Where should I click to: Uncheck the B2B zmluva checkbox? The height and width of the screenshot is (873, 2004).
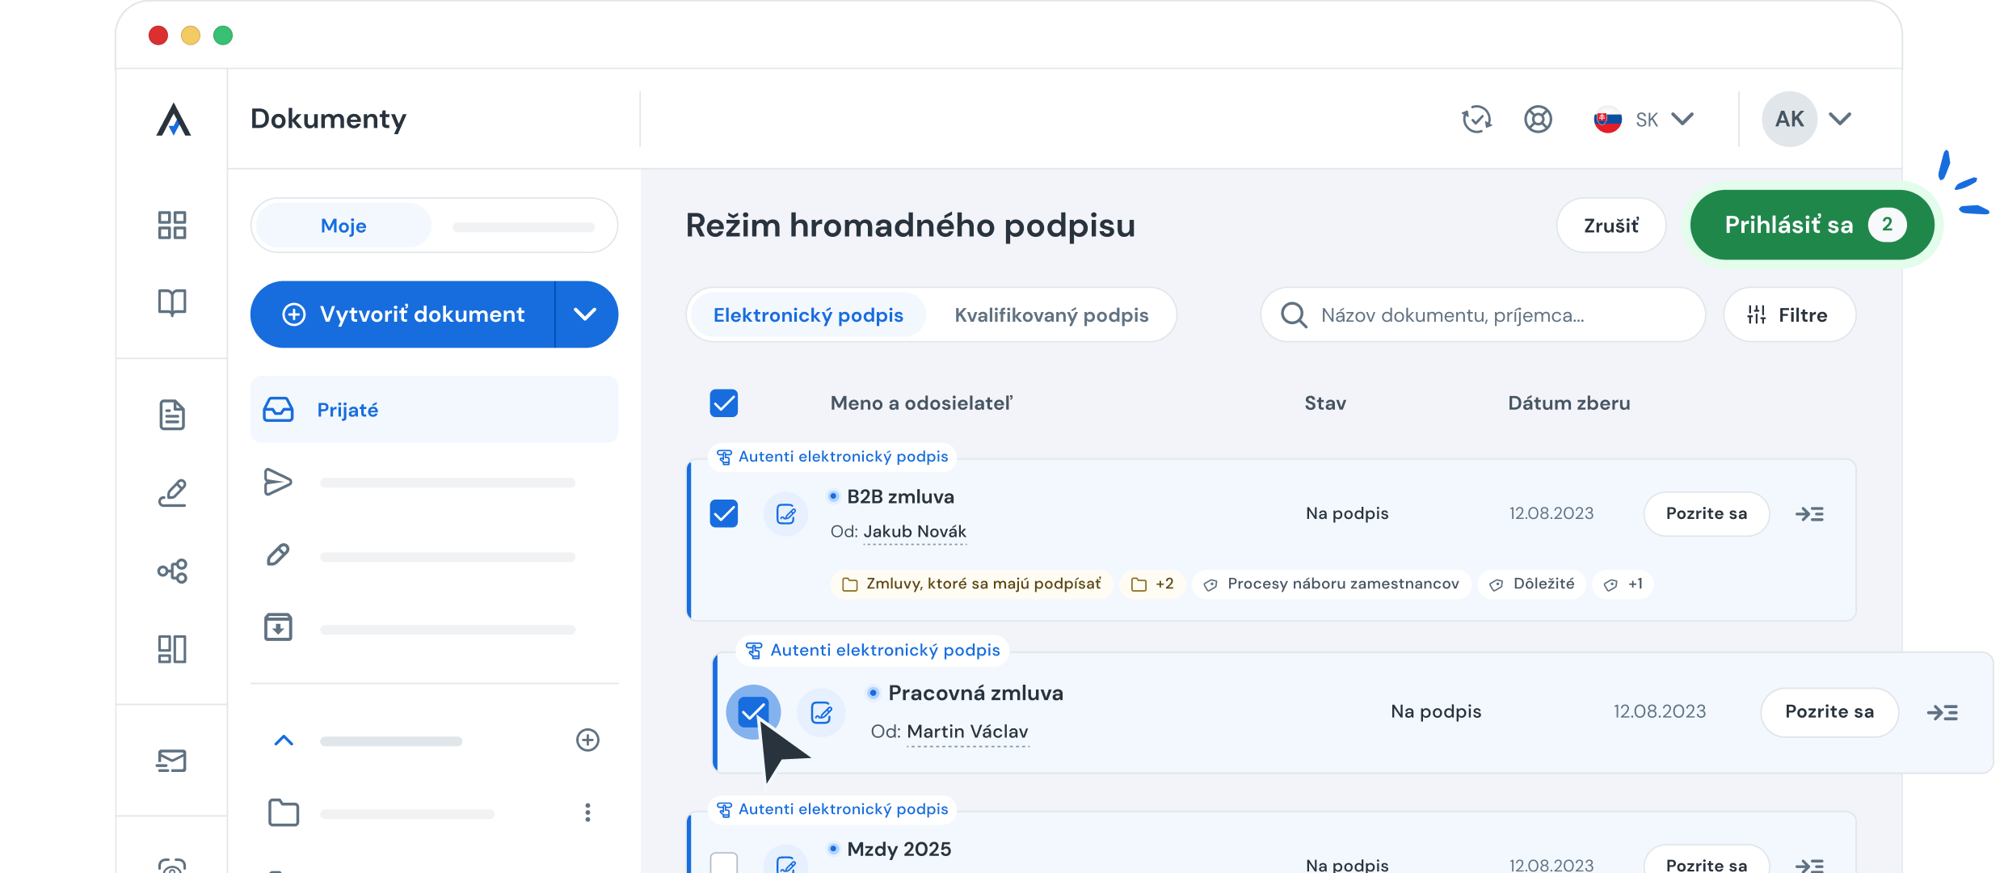pos(724,513)
